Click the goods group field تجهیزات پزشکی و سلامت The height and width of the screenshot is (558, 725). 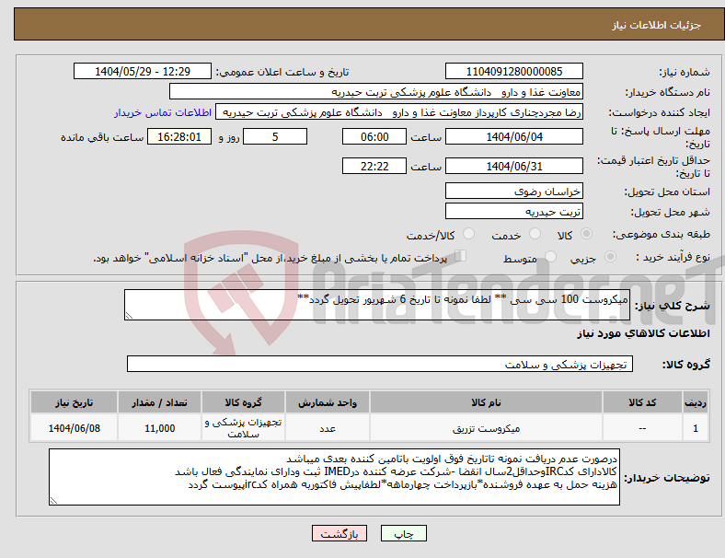380,364
